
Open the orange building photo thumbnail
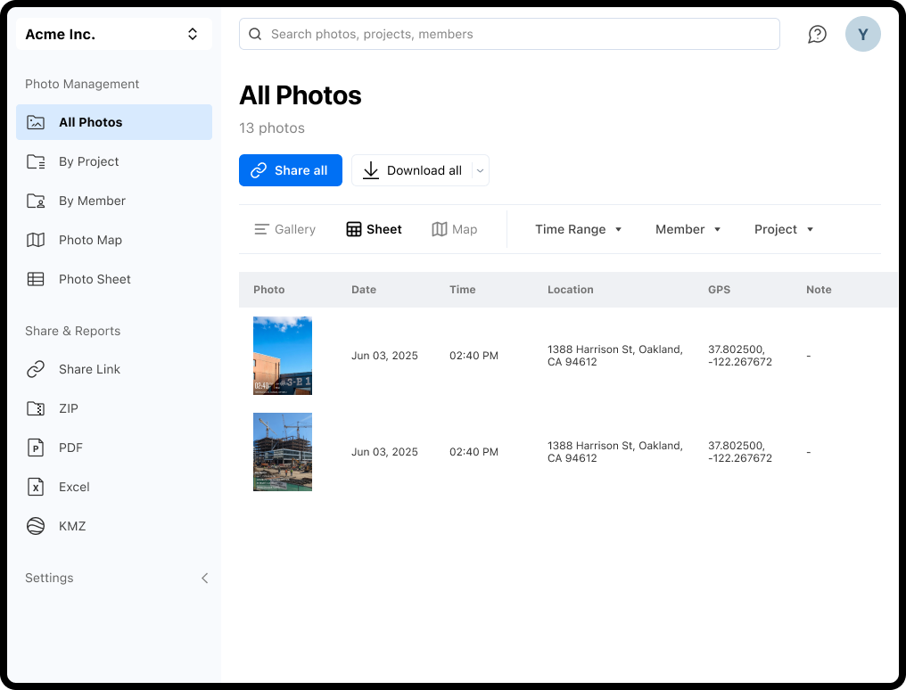pos(283,356)
